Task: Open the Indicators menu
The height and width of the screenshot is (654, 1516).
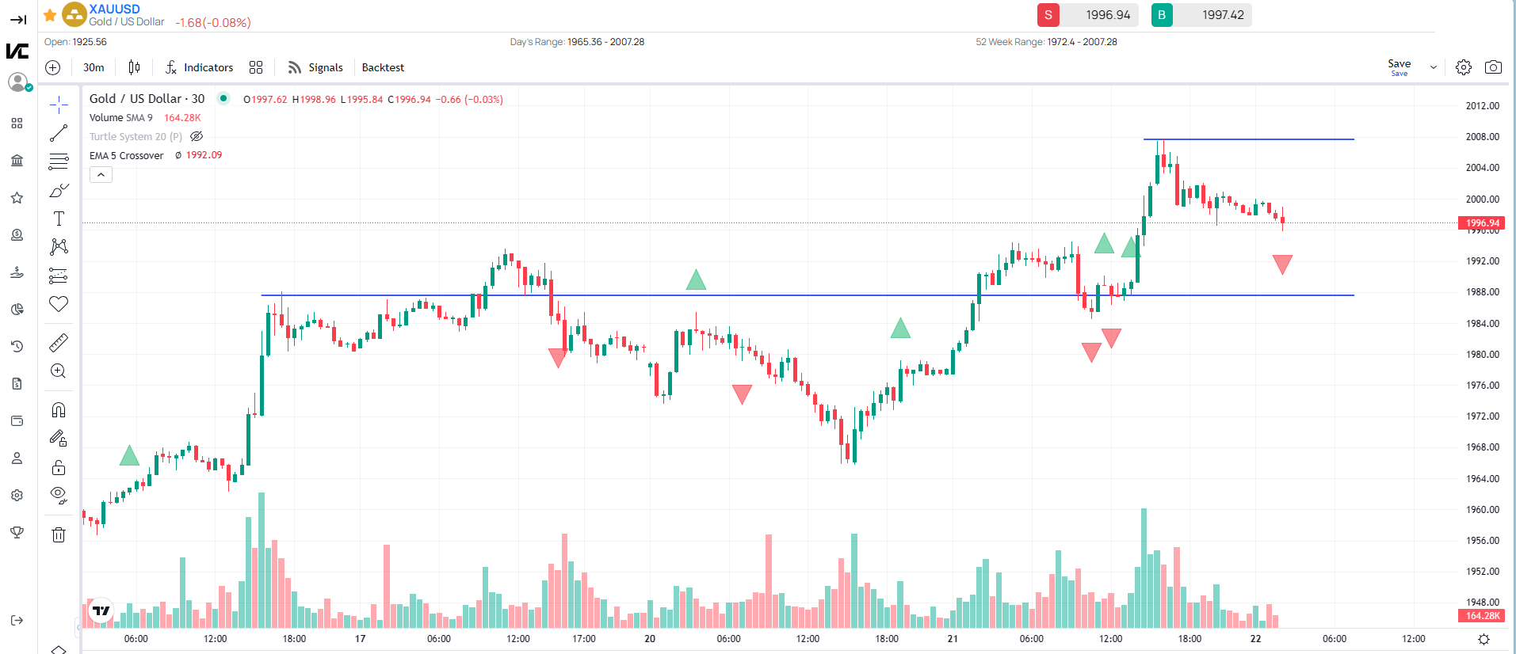Action: [x=199, y=67]
